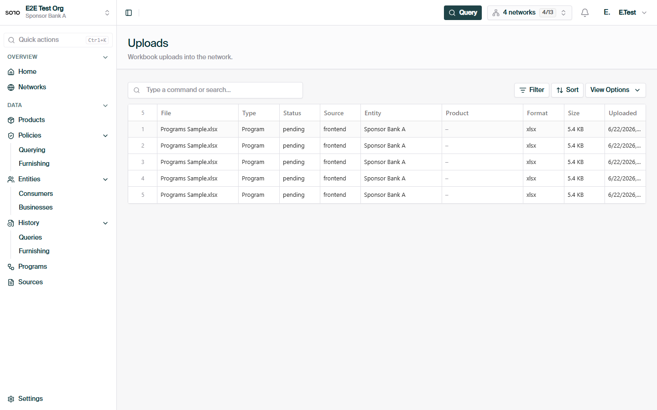Open the 4 networks selector
Image resolution: width=657 pixels, height=410 pixels.
tap(529, 13)
